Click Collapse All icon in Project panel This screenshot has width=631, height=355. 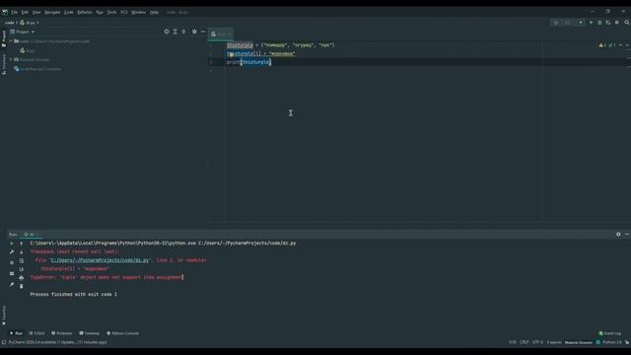click(x=184, y=32)
